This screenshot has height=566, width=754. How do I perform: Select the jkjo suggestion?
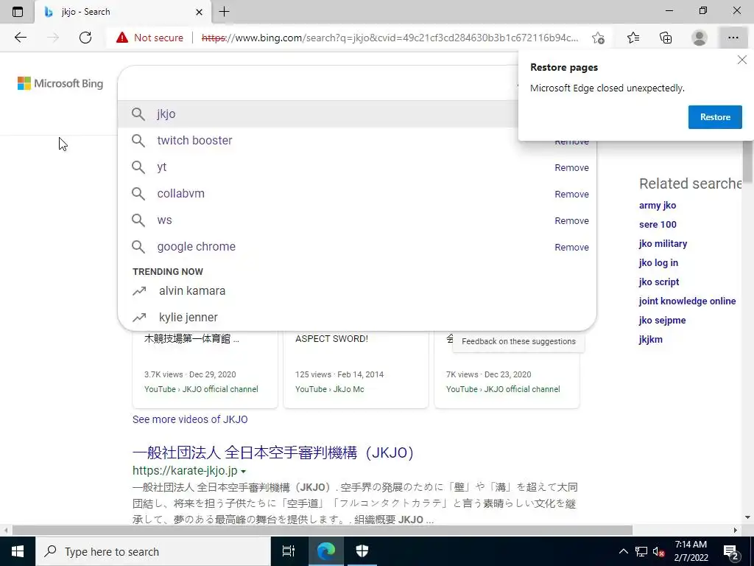[x=318, y=114]
